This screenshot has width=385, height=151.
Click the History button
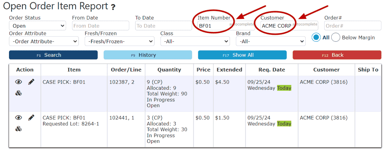point(148,55)
